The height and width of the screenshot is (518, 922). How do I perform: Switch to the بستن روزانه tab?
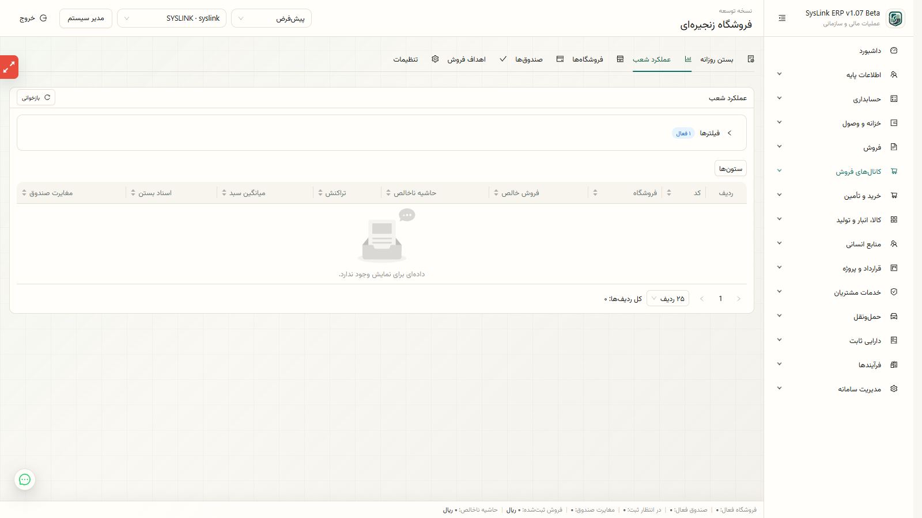point(727,59)
